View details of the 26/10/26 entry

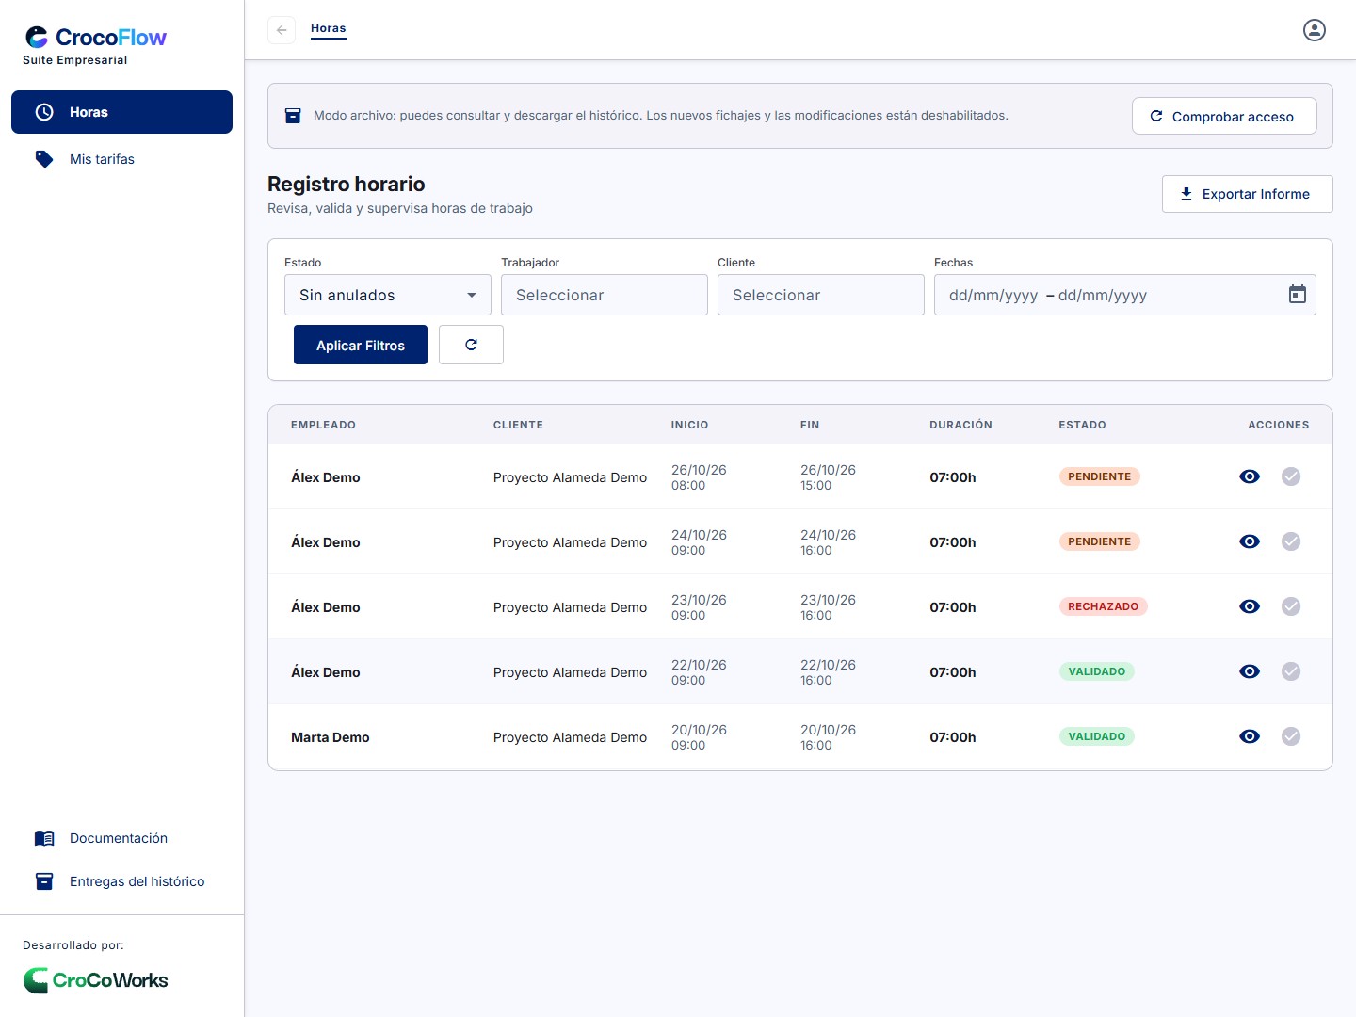point(1250,476)
